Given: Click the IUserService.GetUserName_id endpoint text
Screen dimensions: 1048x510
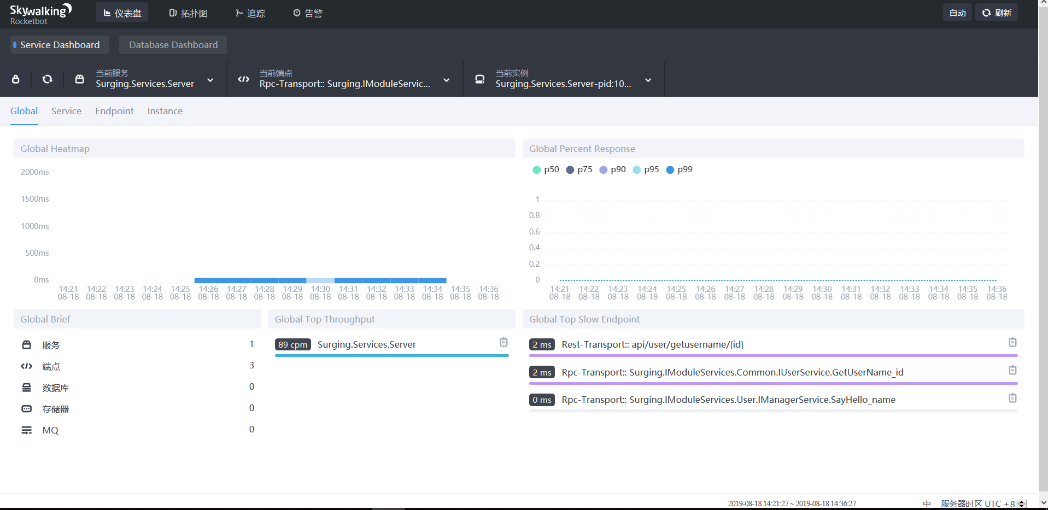Looking at the screenshot, I should click(733, 372).
